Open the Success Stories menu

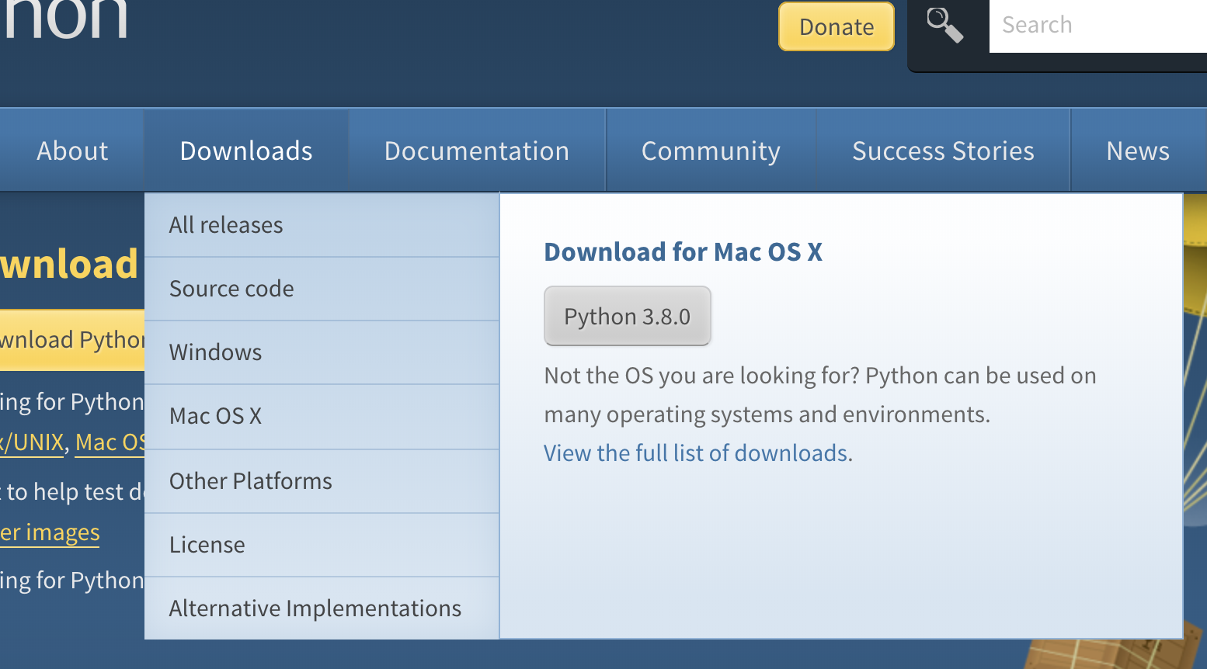[943, 151]
